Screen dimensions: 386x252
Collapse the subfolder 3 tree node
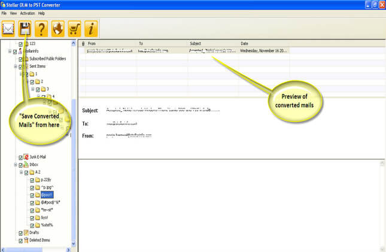(x=32, y=89)
